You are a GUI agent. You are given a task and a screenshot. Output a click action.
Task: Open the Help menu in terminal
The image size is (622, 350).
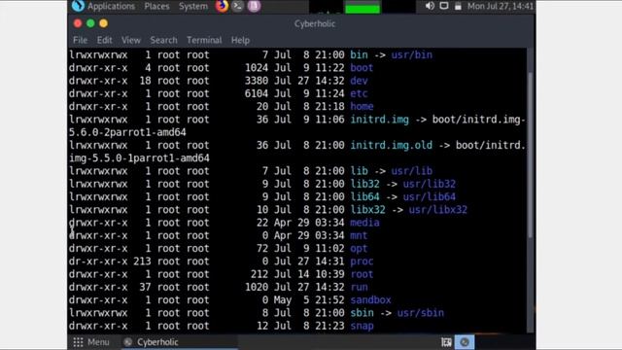(240, 40)
